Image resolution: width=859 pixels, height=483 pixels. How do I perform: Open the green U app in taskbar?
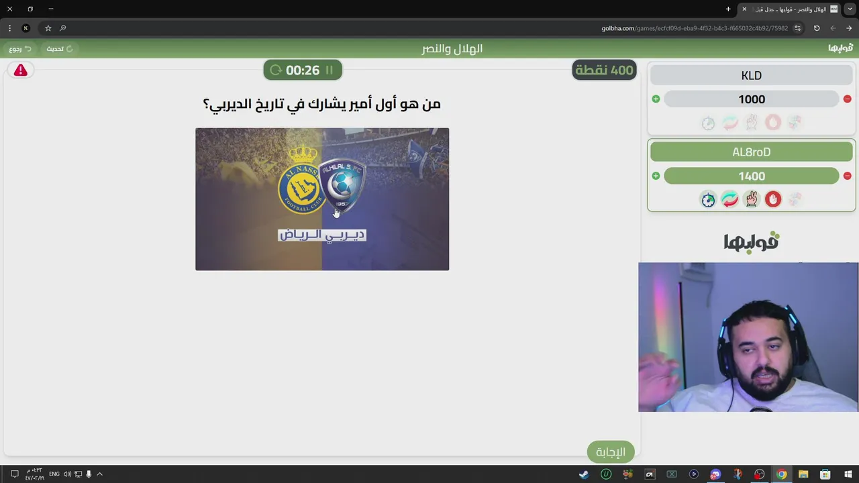[606, 474]
